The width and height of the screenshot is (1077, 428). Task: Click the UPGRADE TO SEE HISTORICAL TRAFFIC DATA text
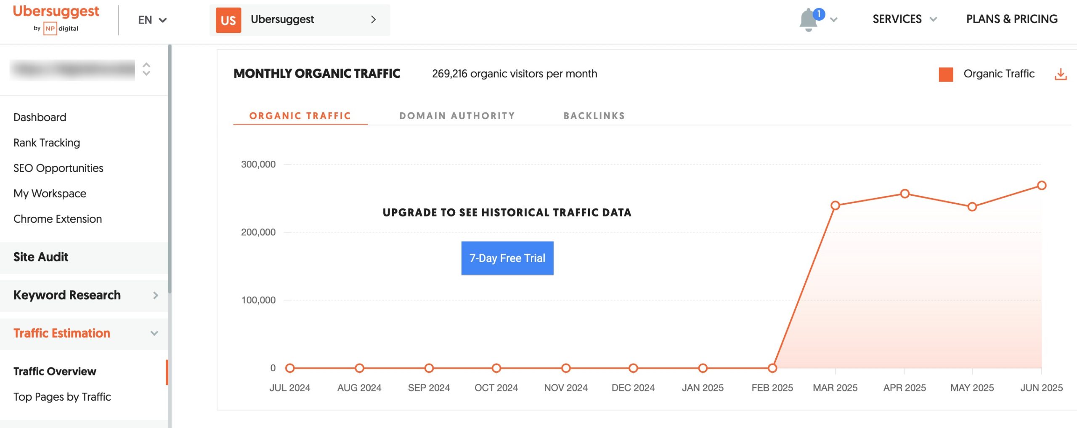click(507, 213)
